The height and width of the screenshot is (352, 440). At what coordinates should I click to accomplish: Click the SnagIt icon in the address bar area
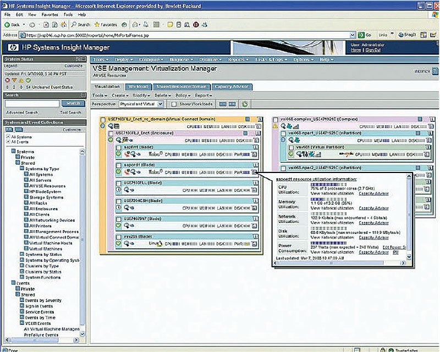(402, 34)
